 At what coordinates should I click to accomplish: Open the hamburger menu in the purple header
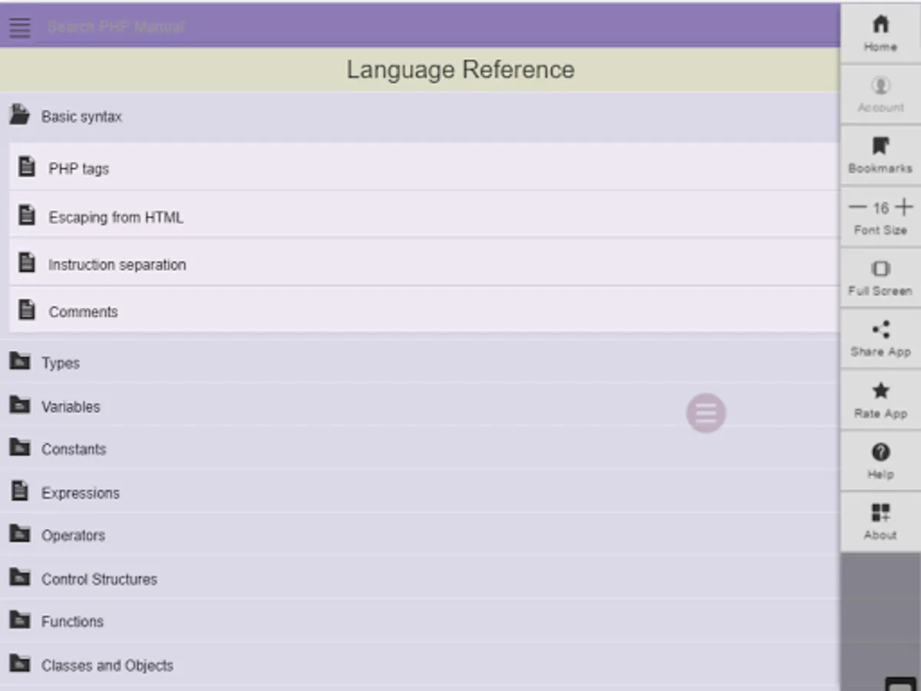20,27
